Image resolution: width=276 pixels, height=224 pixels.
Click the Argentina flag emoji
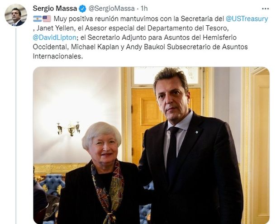pos(38,19)
